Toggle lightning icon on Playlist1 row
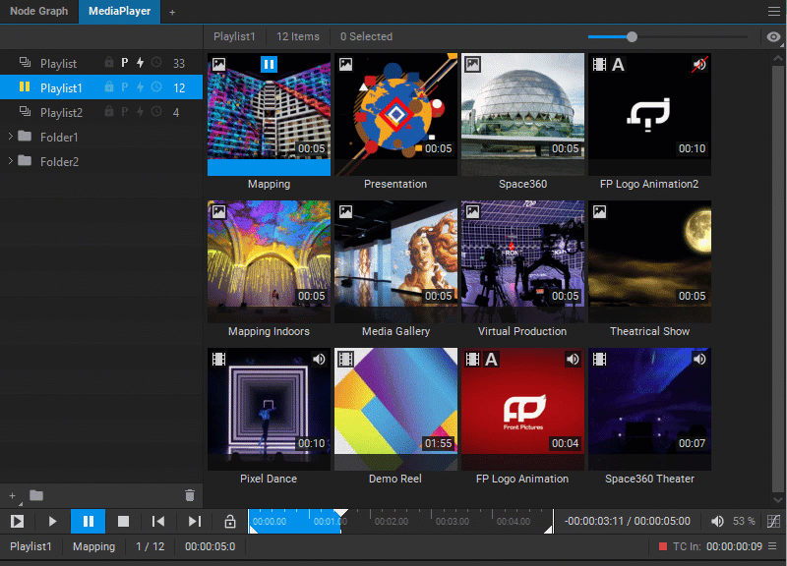Viewport: 787px width, 566px height. (140, 87)
